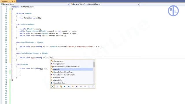Click the SetStrategy method name

click(36, 34)
